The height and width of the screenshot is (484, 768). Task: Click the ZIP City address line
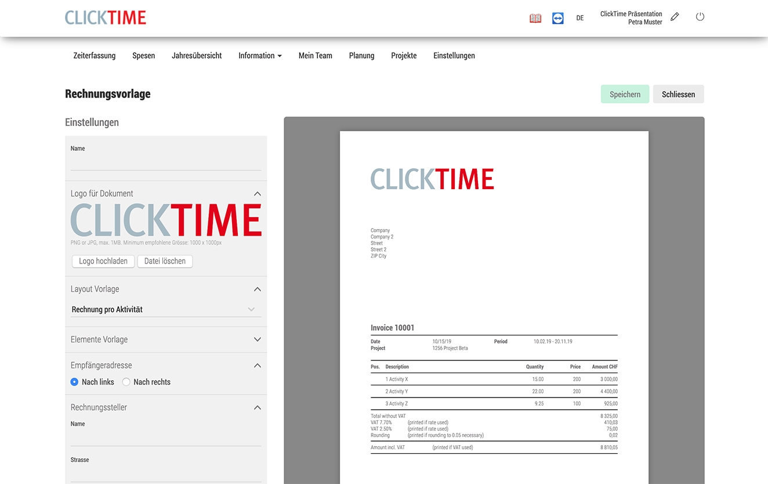pyautogui.click(x=379, y=256)
